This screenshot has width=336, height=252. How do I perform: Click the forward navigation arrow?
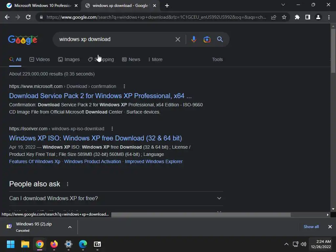[x=18, y=17]
